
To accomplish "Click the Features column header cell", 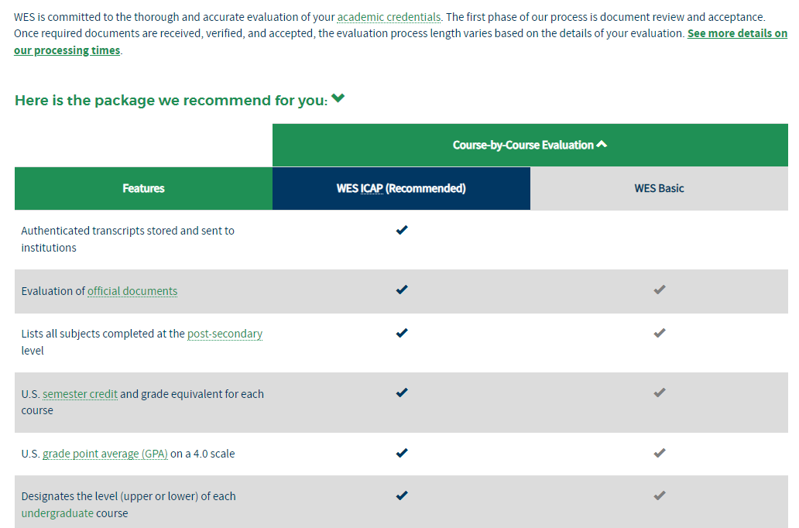I will pyautogui.click(x=143, y=188).
